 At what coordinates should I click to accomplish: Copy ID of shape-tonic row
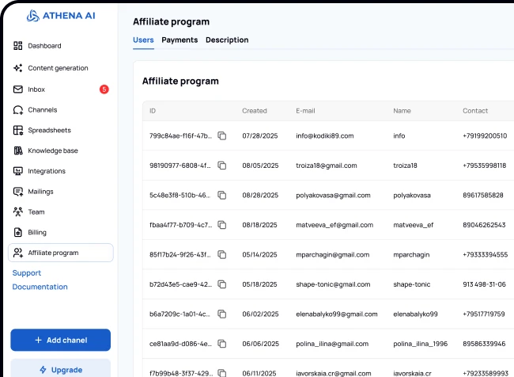[x=222, y=284]
